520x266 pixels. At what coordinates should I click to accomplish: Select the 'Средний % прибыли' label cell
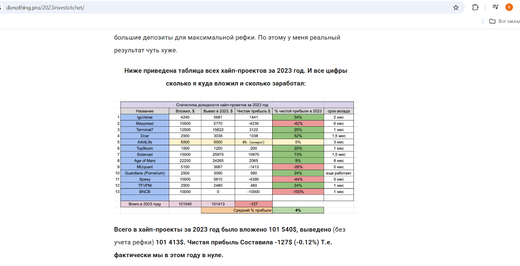[237, 210]
